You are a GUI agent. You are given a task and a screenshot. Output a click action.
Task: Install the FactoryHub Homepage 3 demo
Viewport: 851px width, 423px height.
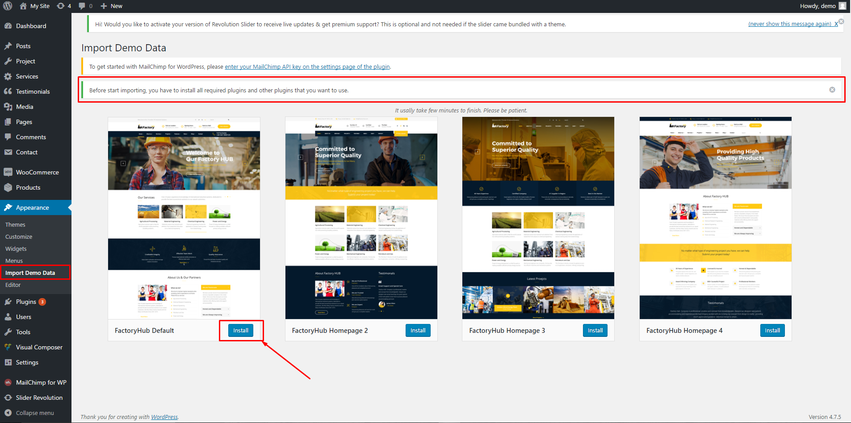[595, 330]
